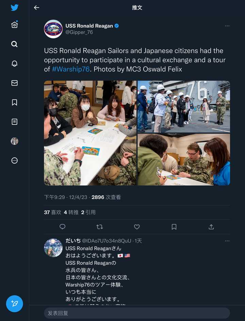Open the sidebar profile avatar

14,141
